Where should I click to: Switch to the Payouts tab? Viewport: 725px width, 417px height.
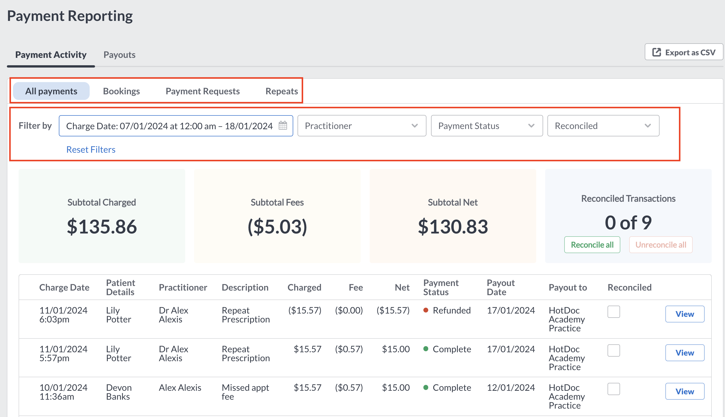[119, 55]
